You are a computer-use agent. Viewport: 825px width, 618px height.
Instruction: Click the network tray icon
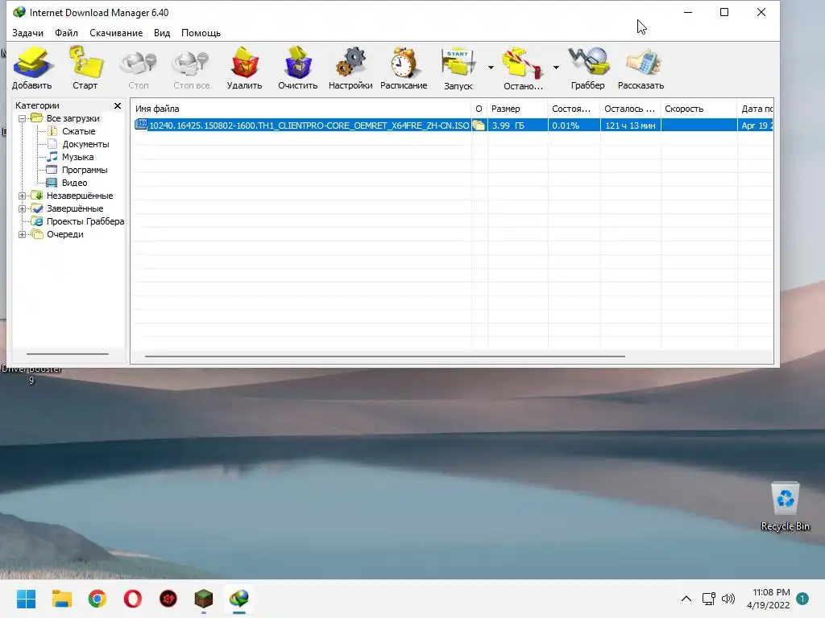pyautogui.click(x=709, y=599)
